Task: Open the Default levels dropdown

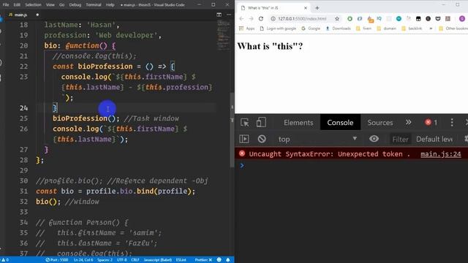Action: tap(434, 140)
